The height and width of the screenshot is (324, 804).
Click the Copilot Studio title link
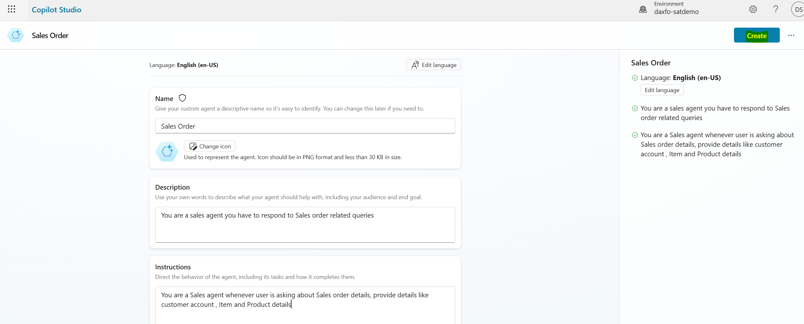click(x=56, y=10)
